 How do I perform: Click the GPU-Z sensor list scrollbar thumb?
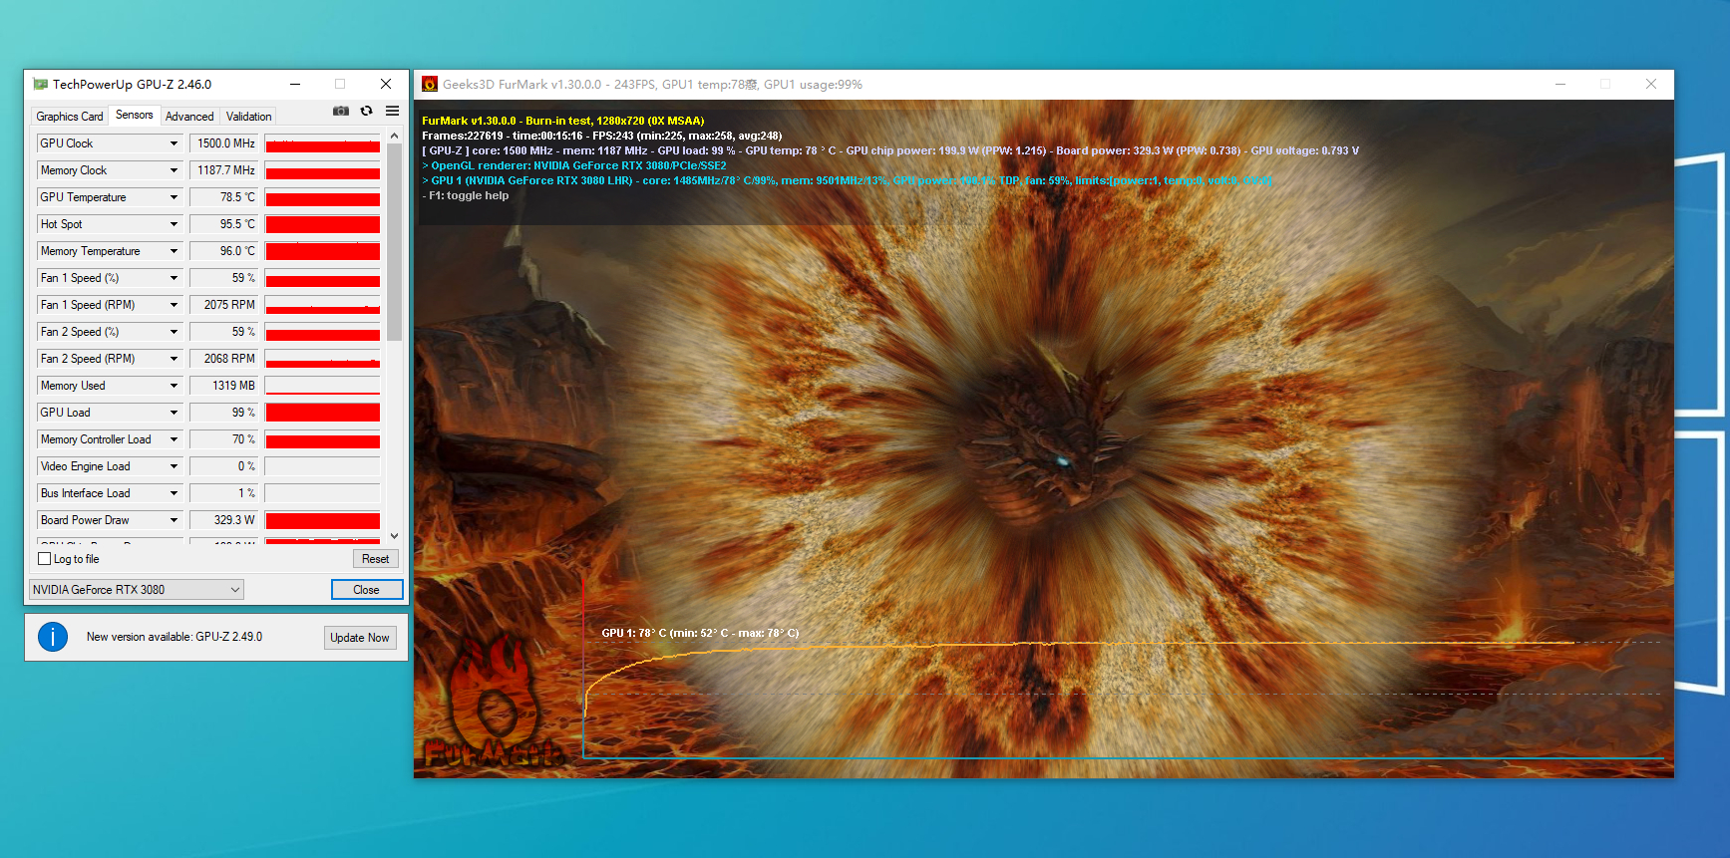(x=394, y=242)
